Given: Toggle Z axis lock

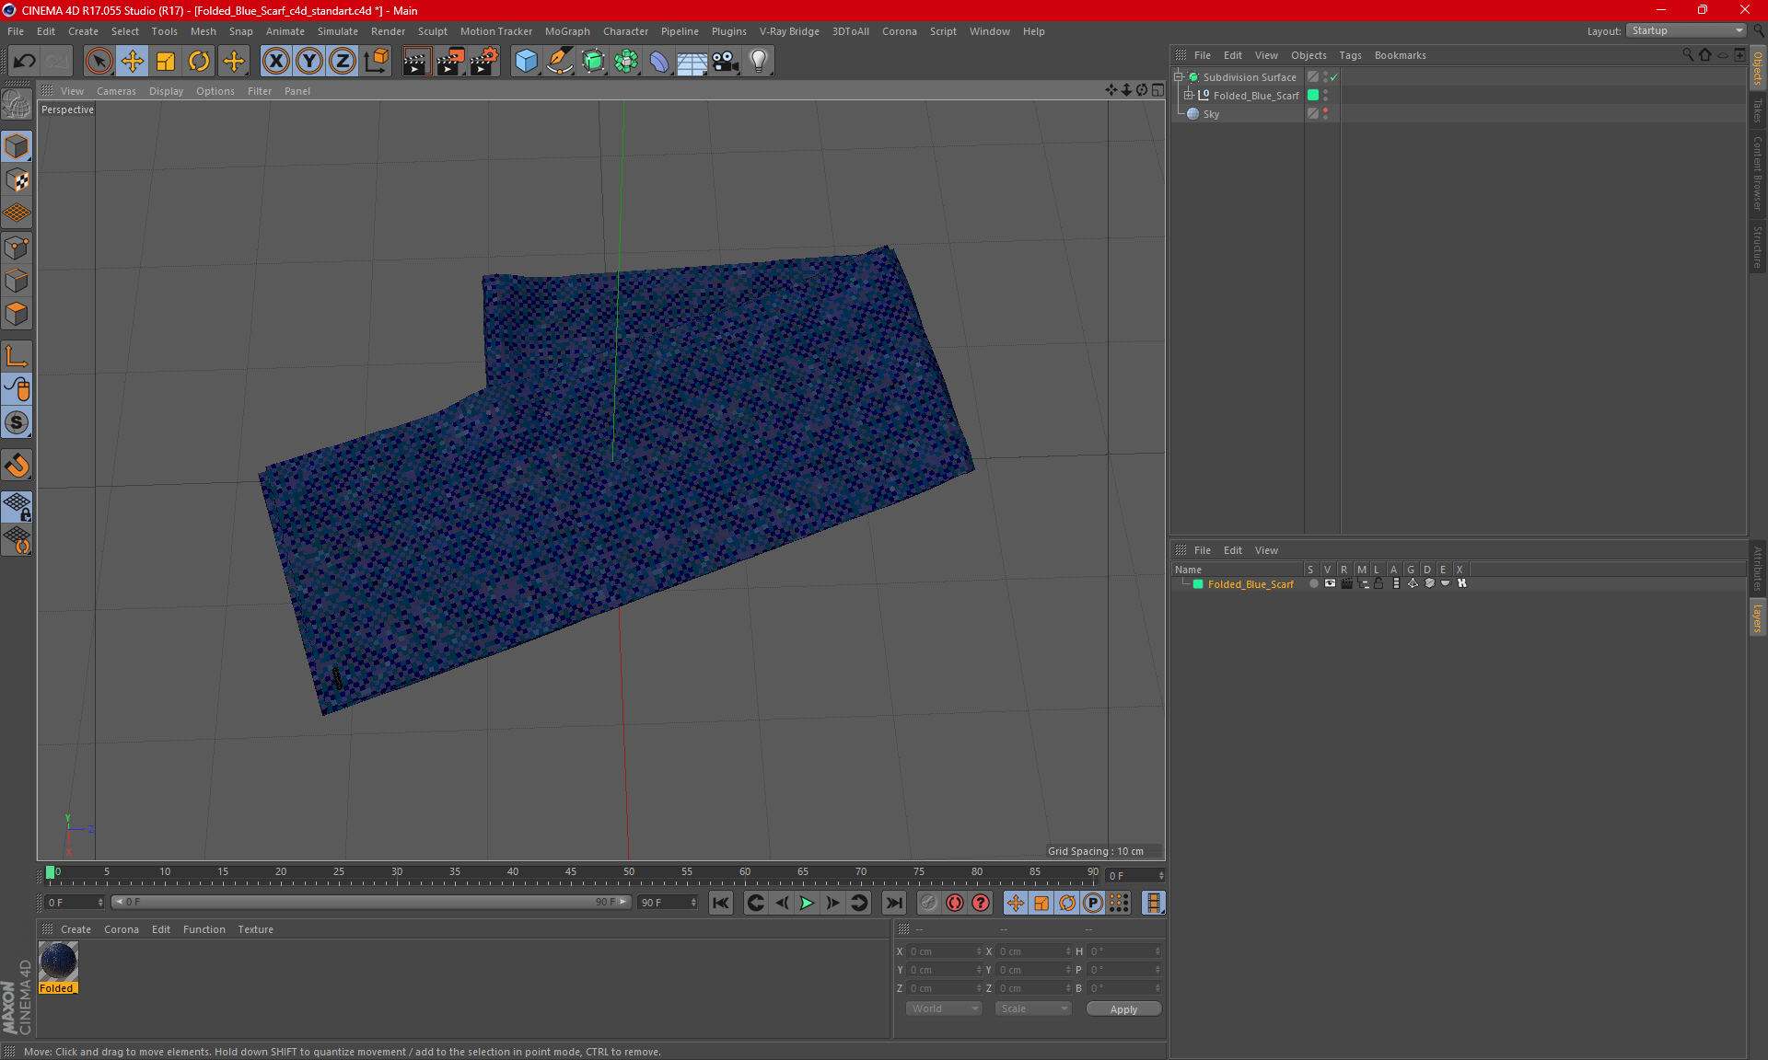Looking at the screenshot, I should pos(343,61).
